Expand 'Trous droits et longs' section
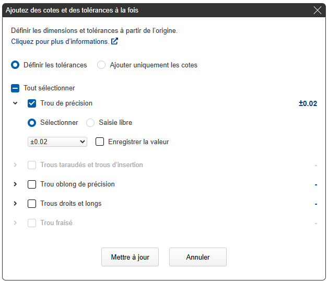This screenshot has height=281, width=328. [x=15, y=204]
